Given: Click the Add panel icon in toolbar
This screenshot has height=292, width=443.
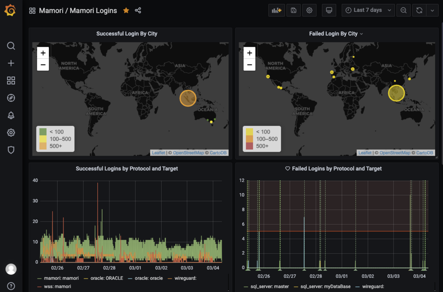Looking at the screenshot, I should click(276, 10).
